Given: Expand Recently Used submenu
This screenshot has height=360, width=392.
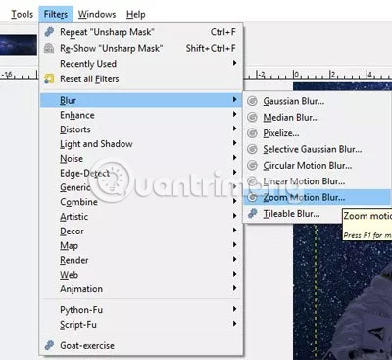Looking at the screenshot, I should [141, 64].
